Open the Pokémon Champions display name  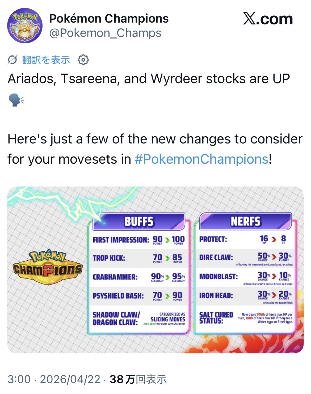(x=109, y=19)
